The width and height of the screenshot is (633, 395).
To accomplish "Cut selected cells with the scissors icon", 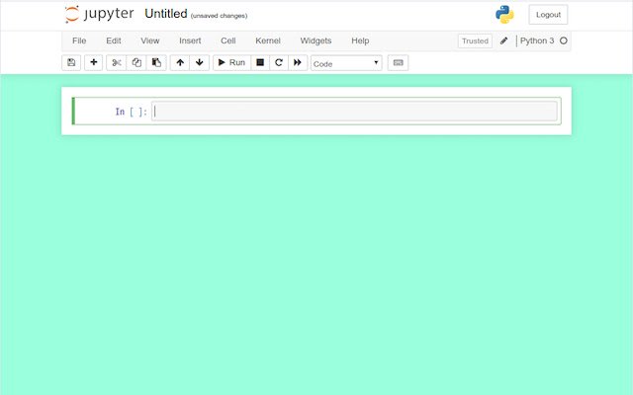I will click(117, 62).
